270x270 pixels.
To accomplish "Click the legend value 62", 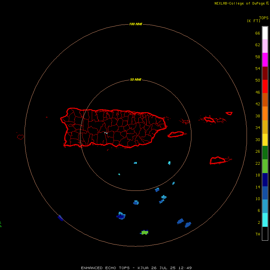I will click(258, 45).
